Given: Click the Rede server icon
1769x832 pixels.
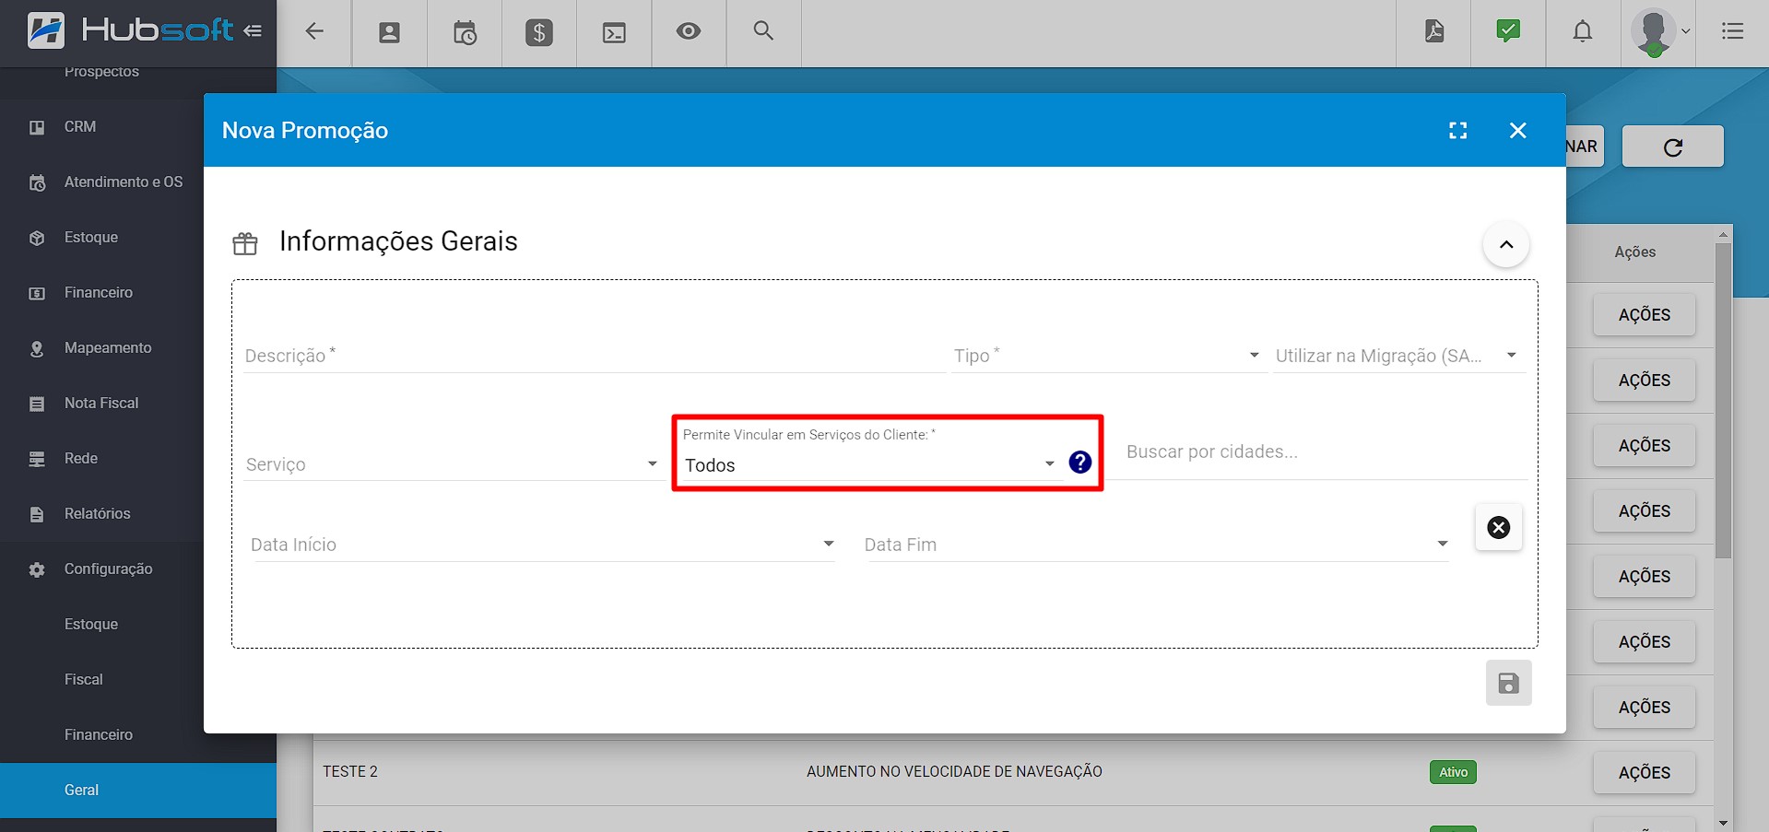Looking at the screenshot, I should point(37,459).
